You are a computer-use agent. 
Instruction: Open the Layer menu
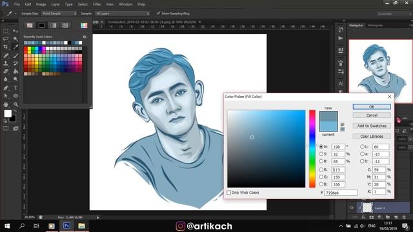(55, 5)
